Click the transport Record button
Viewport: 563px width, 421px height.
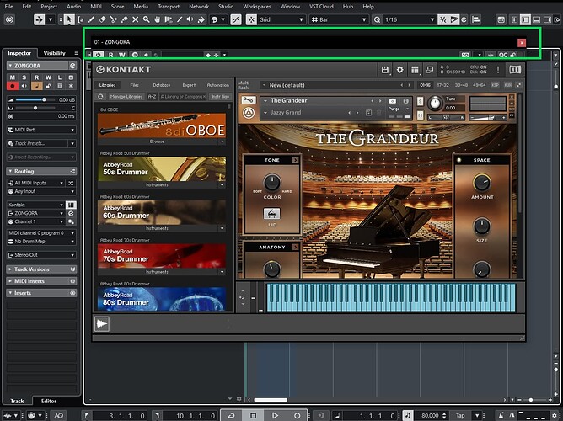pos(297,415)
